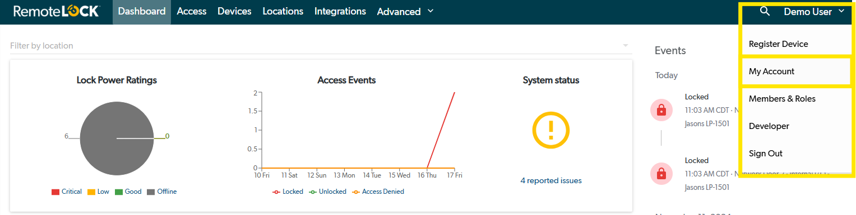Toggle the Locked series legend
Image resolution: width=856 pixels, height=215 pixels.
(288, 192)
